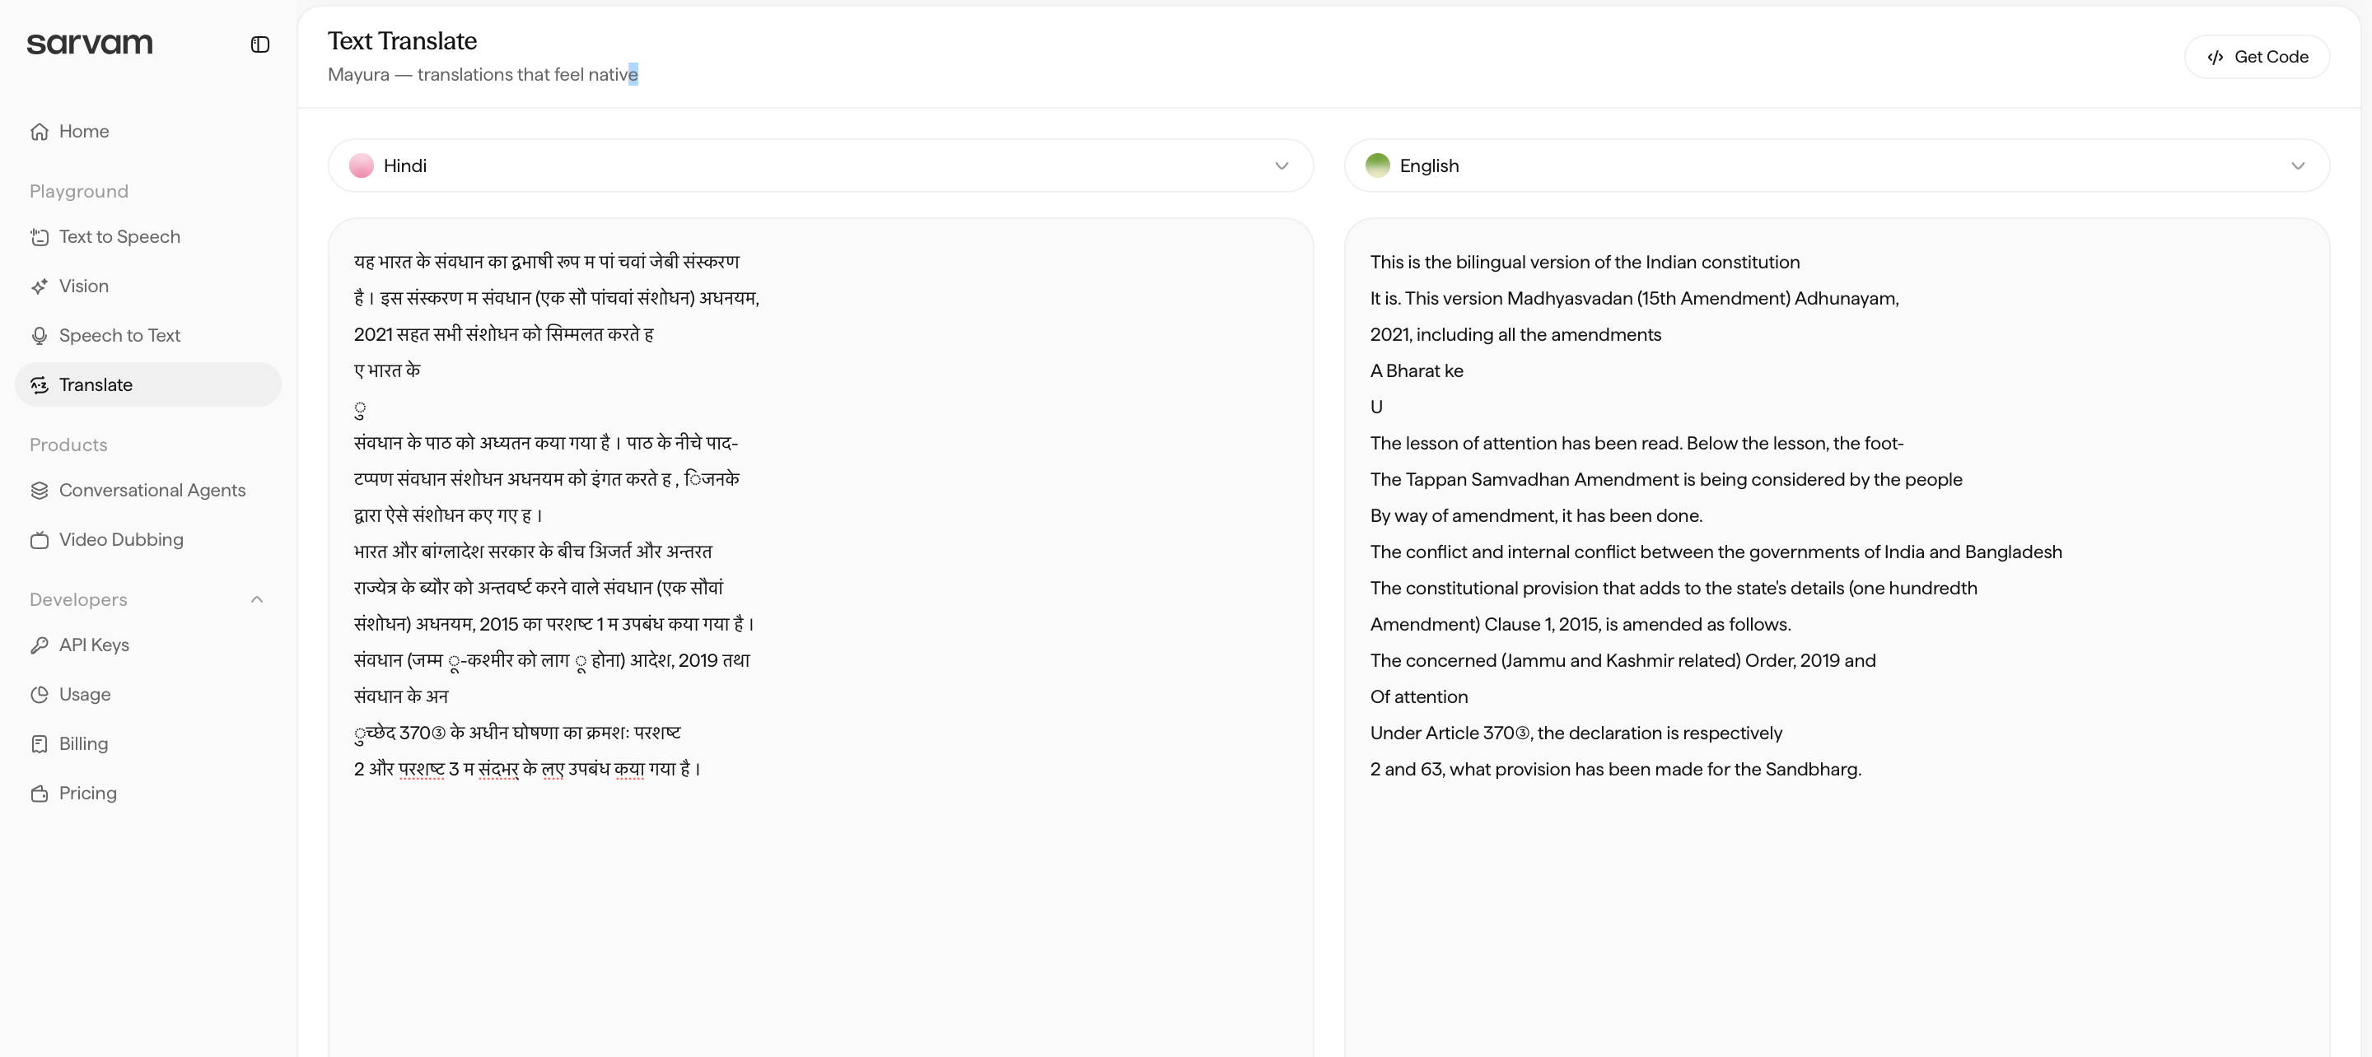Click the Text to Speech icon
Image resolution: width=2372 pixels, height=1057 pixels.
40,238
